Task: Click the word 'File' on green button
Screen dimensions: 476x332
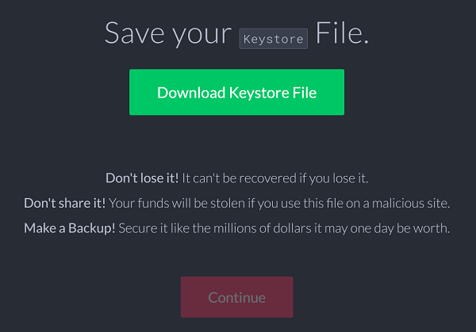Action: (x=305, y=93)
